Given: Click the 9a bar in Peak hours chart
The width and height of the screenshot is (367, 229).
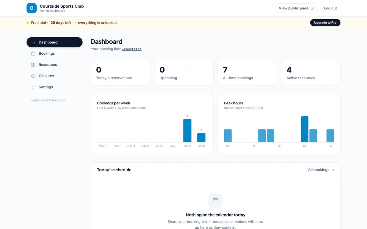Looking at the screenshot, I should click(228, 136).
